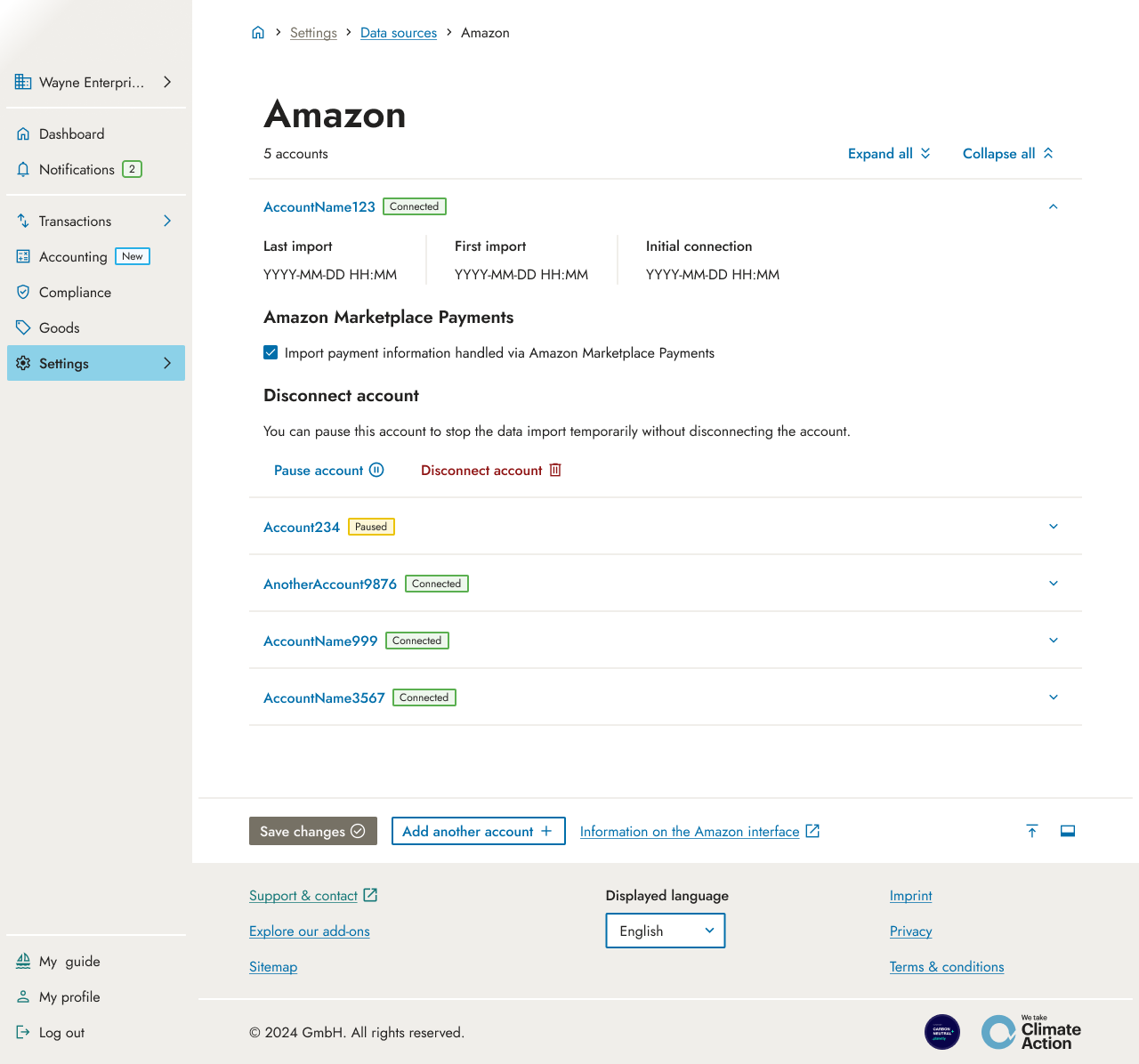Expand the AccountName999 chevron
This screenshot has height=1064, width=1139.
1054,641
